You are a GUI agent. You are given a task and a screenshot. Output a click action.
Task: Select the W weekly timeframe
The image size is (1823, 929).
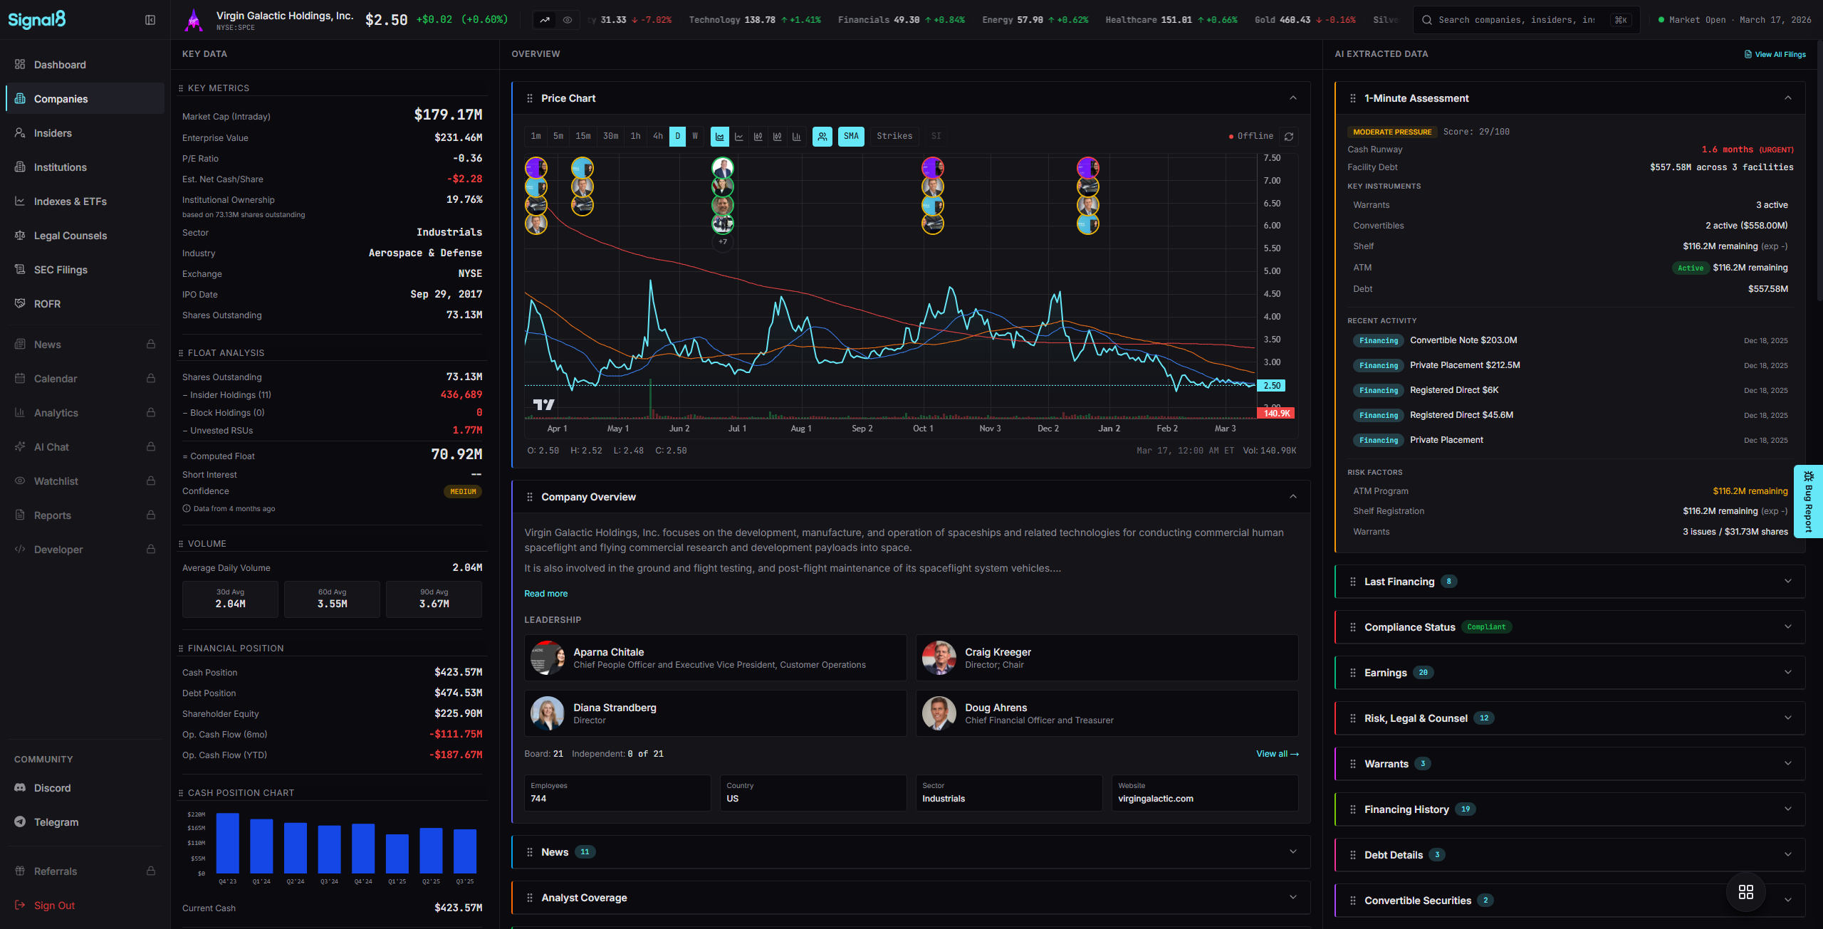point(695,137)
